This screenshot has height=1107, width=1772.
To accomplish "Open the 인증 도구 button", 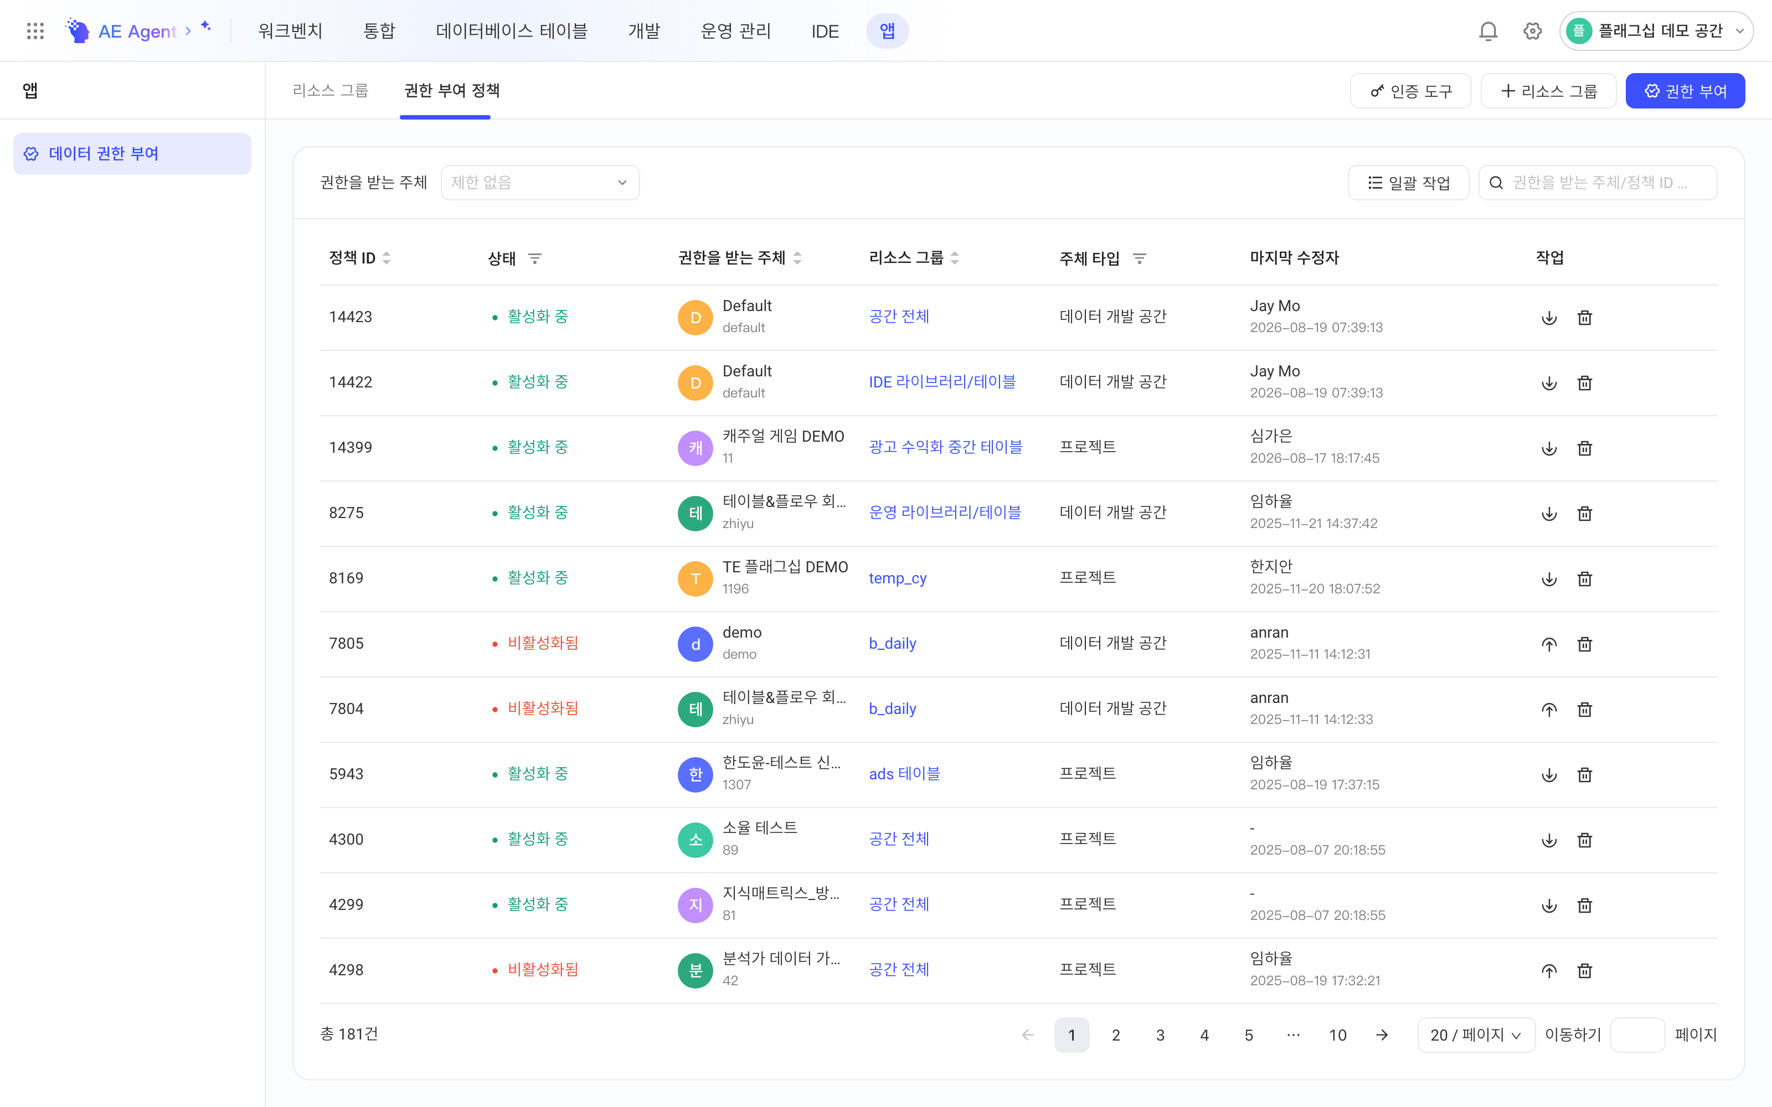I will tap(1410, 91).
